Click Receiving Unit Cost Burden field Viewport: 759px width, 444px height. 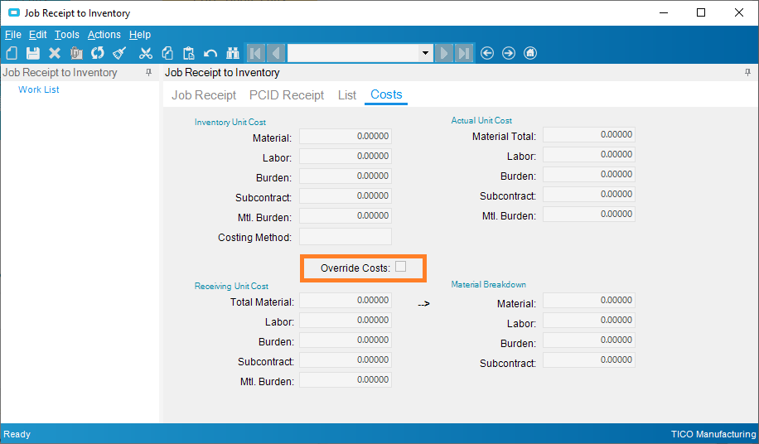[346, 340]
